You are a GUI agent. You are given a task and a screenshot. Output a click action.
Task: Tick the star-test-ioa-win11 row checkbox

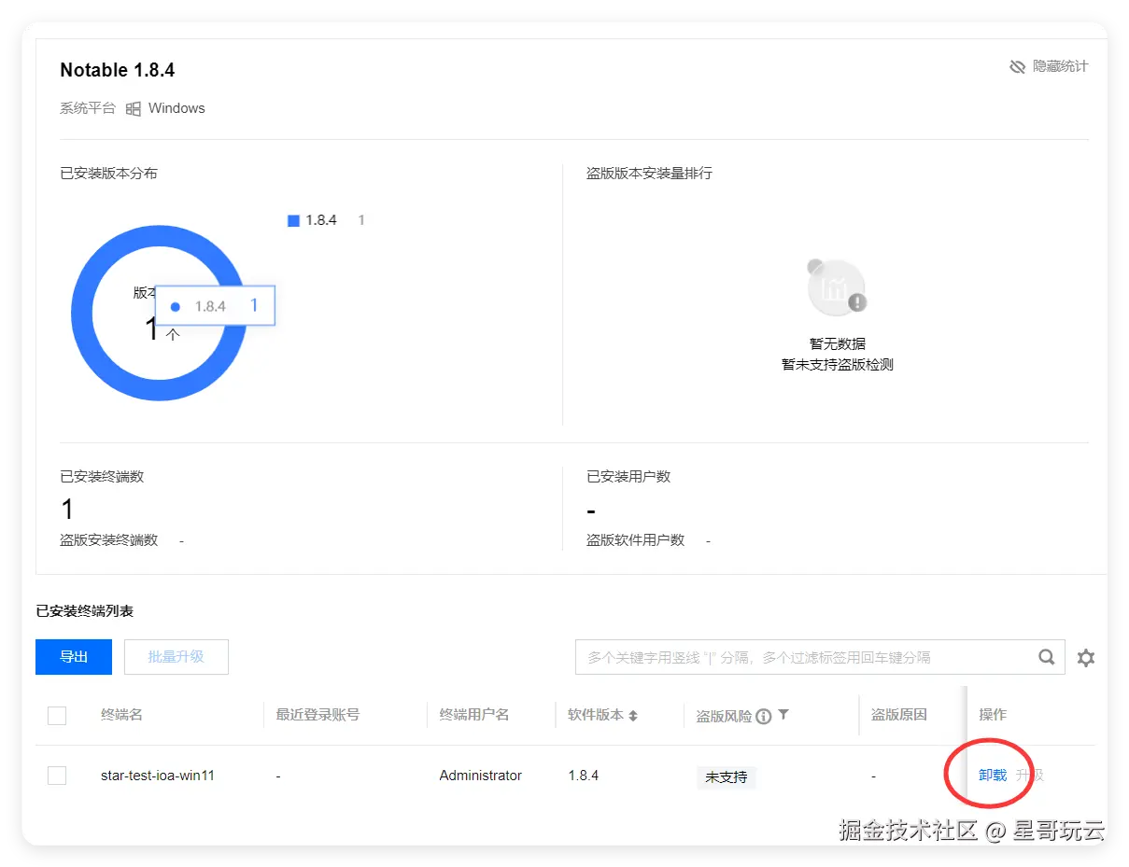[x=57, y=776]
